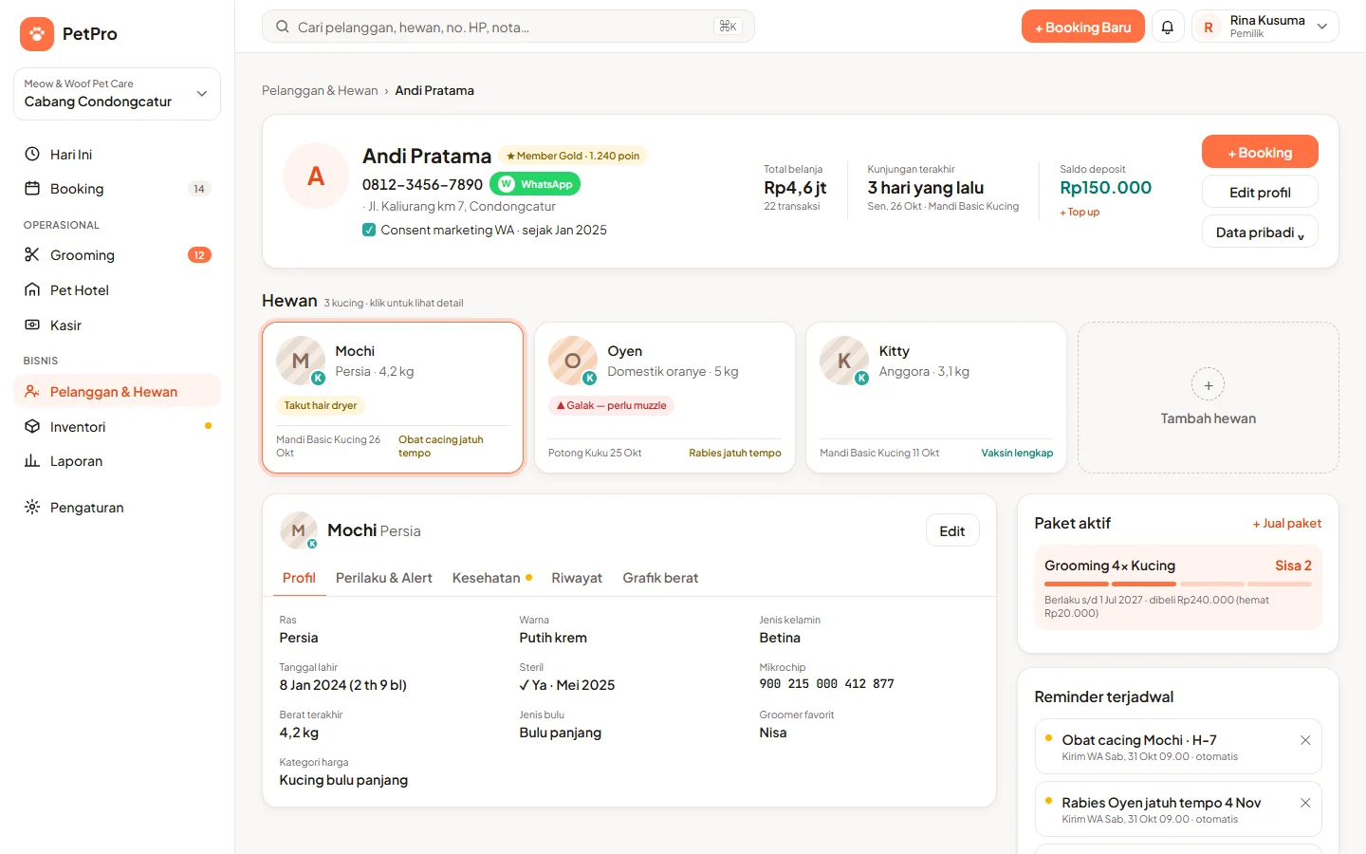Dismiss the Rabies Oyen reminder
Image resolution: width=1366 pixels, height=854 pixels.
[1305, 803]
